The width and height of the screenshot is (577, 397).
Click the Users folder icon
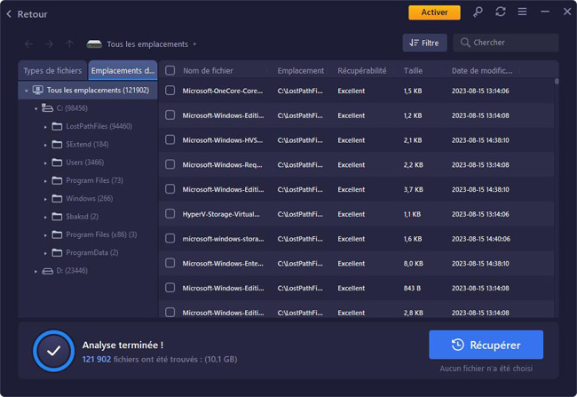[x=57, y=163]
